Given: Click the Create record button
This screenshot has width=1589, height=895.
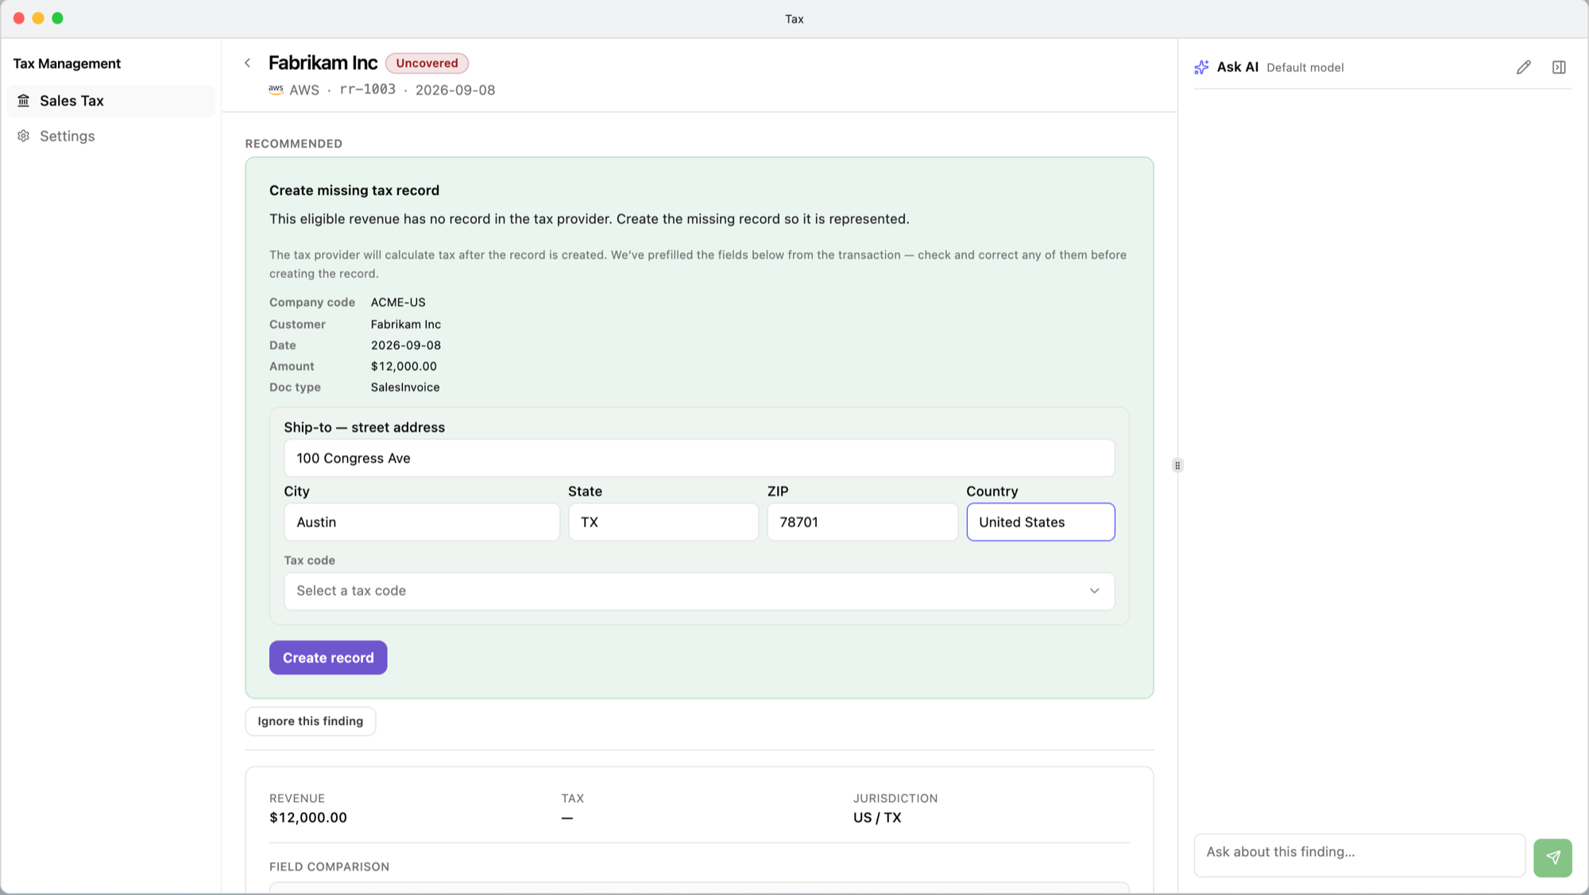Looking at the screenshot, I should pyautogui.click(x=328, y=658).
